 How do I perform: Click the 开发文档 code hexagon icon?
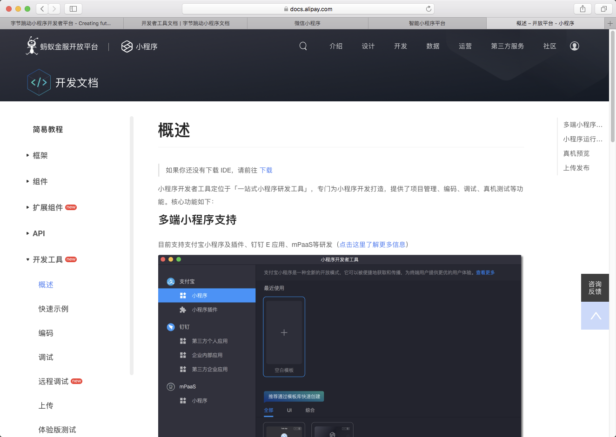point(39,82)
